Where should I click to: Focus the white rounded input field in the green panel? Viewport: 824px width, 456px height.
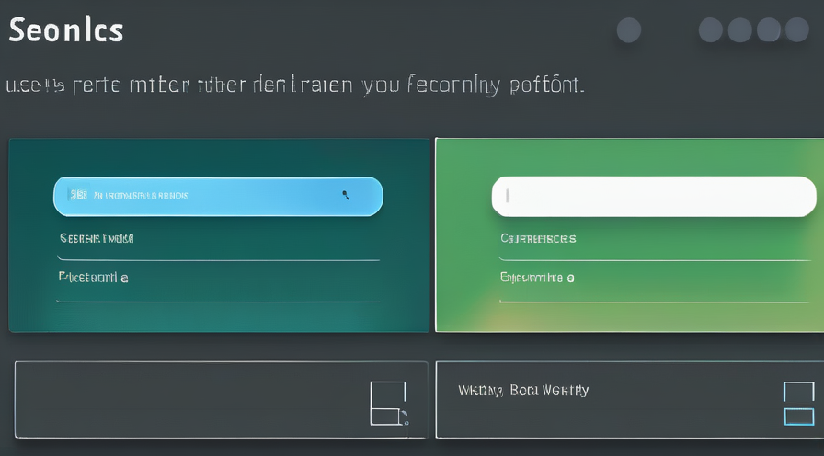pos(654,197)
